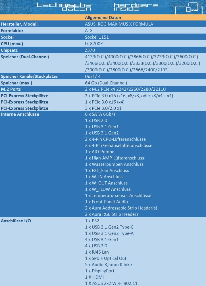Click the '1 x PS2' entry
The image size is (206, 286).
pos(92,221)
